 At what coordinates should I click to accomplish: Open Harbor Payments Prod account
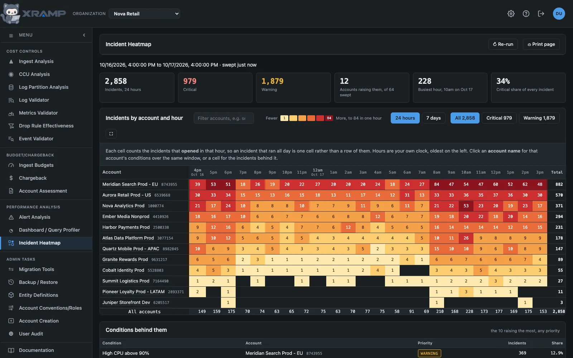point(126,227)
